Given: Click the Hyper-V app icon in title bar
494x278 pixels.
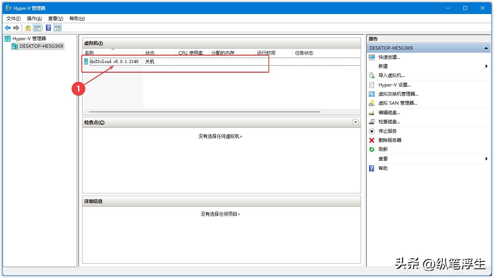Looking at the screenshot, I should 8,8.
